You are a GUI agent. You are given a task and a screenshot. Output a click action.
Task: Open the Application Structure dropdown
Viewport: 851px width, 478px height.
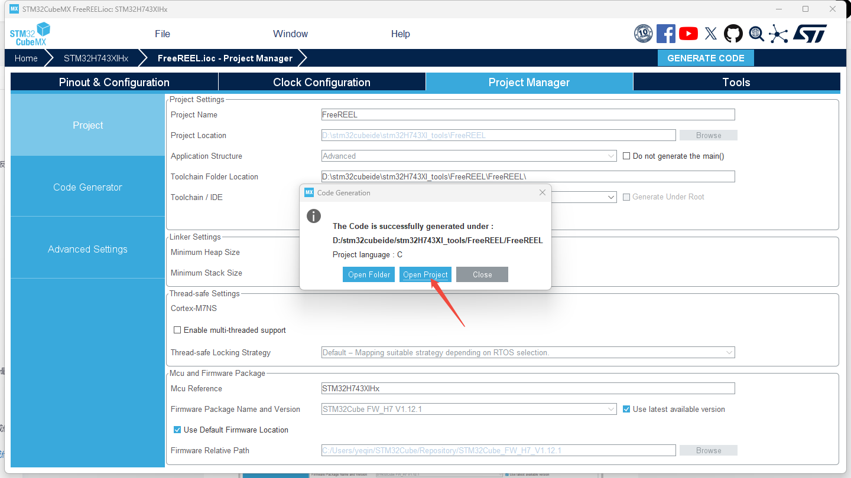coord(469,156)
